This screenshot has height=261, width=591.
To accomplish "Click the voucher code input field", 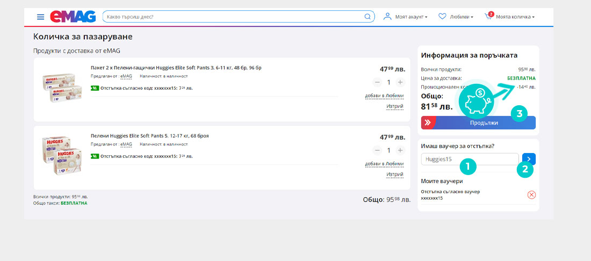I will tap(470, 159).
